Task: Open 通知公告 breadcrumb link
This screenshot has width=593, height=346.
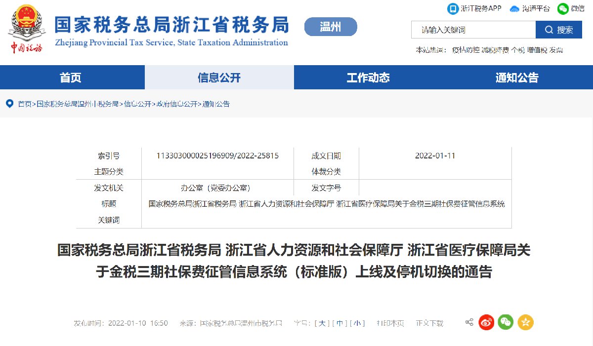Action: click(216, 104)
